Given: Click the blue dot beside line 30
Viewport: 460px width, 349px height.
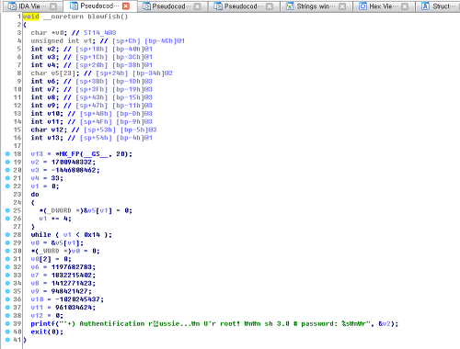Looking at the screenshot, I should point(7,251).
